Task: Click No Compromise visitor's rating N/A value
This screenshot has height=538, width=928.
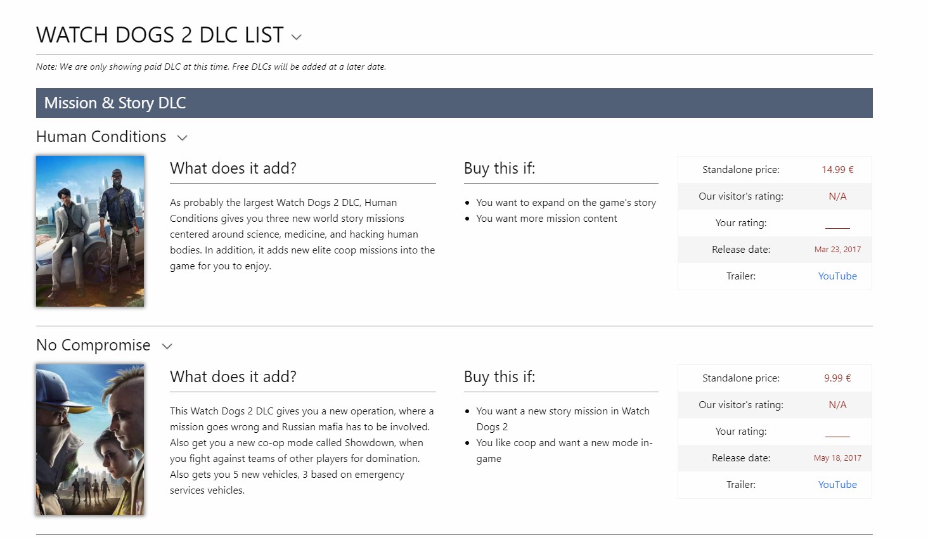Action: coord(837,405)
